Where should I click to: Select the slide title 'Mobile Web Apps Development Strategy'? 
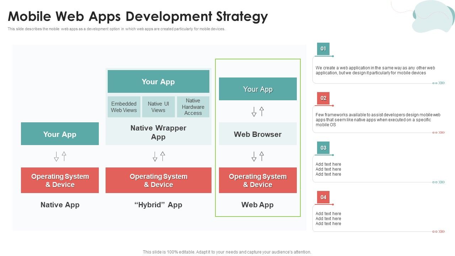(x=138, y=16)
